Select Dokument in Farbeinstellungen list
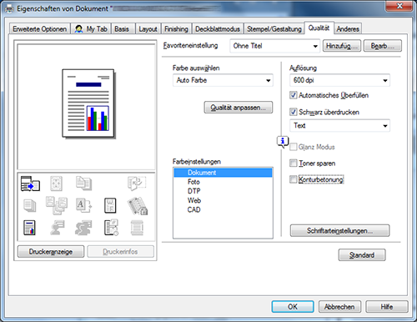Viewport: 417px width, 322px height. click(x=223, y=173)
